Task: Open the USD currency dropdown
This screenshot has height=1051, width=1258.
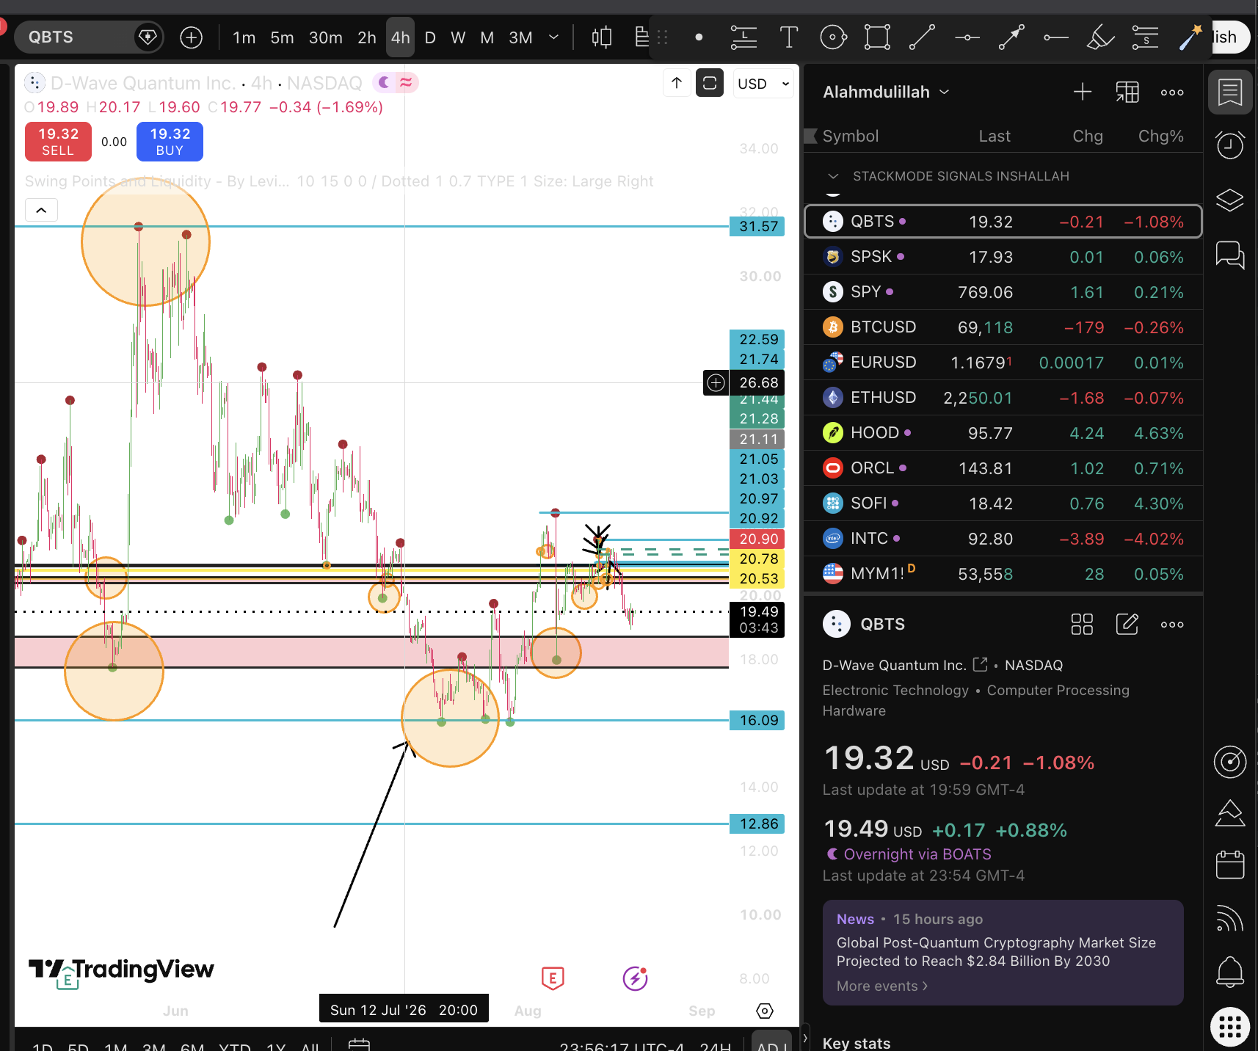Action: 763,84
